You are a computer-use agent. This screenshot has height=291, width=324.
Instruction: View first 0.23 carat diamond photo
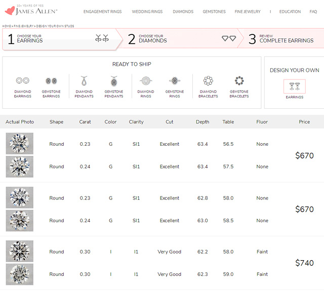20,144
